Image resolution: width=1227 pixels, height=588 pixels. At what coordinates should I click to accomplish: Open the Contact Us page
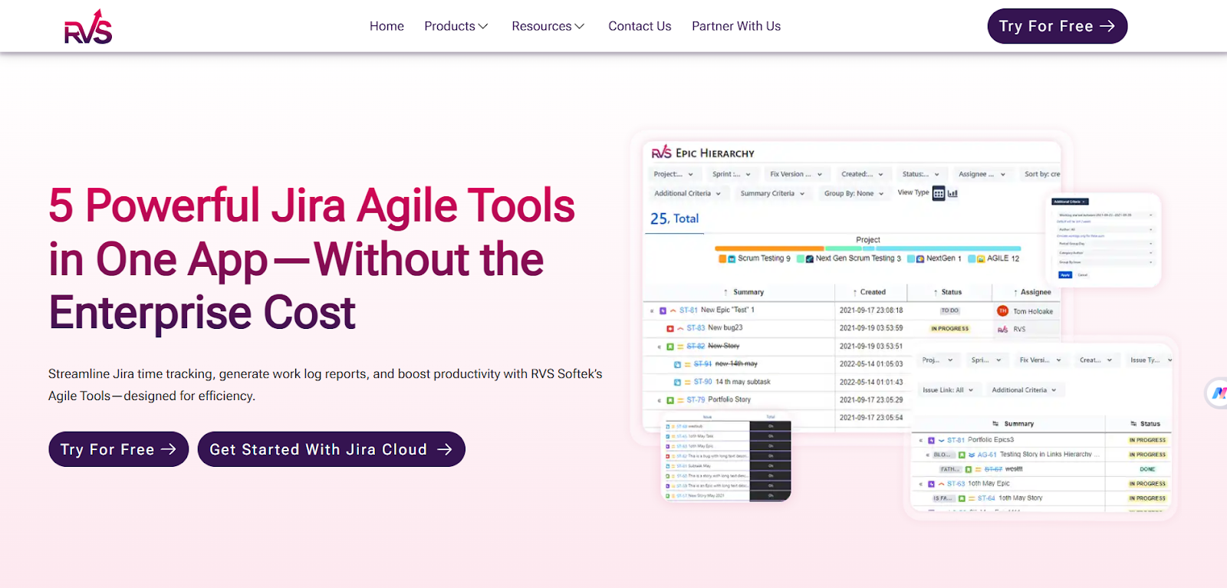(640, 26)
